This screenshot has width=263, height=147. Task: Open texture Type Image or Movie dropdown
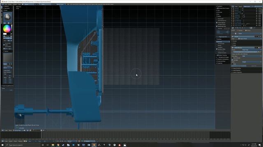click(x=250, y=39)
